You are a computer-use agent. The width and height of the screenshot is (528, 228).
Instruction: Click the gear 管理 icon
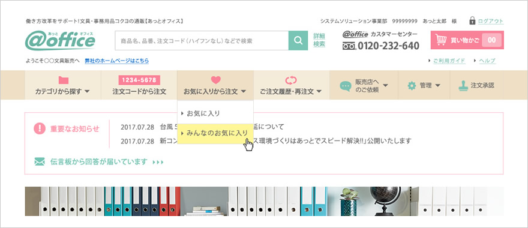(412, 86)
